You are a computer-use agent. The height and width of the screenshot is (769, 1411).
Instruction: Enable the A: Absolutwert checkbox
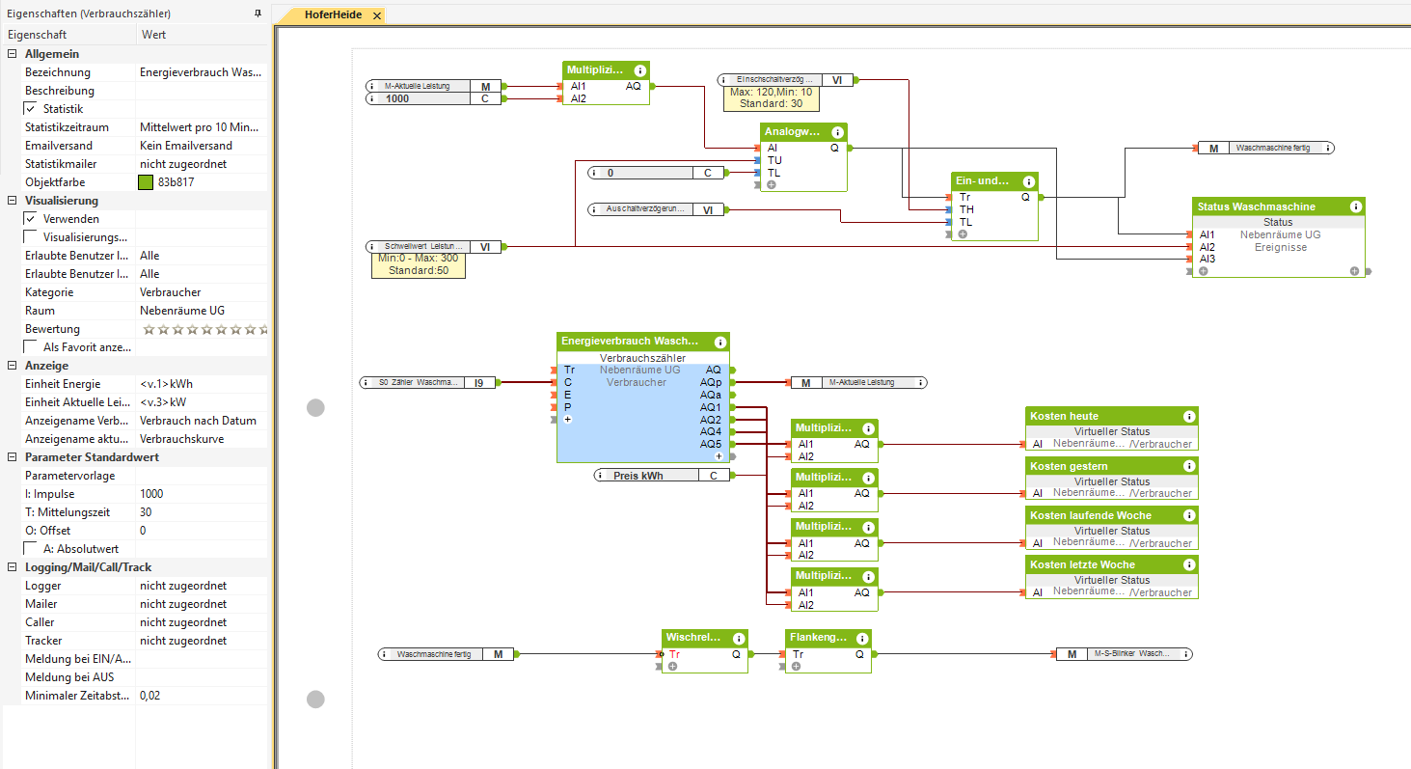pyautogui.click(x=31, y=549)
